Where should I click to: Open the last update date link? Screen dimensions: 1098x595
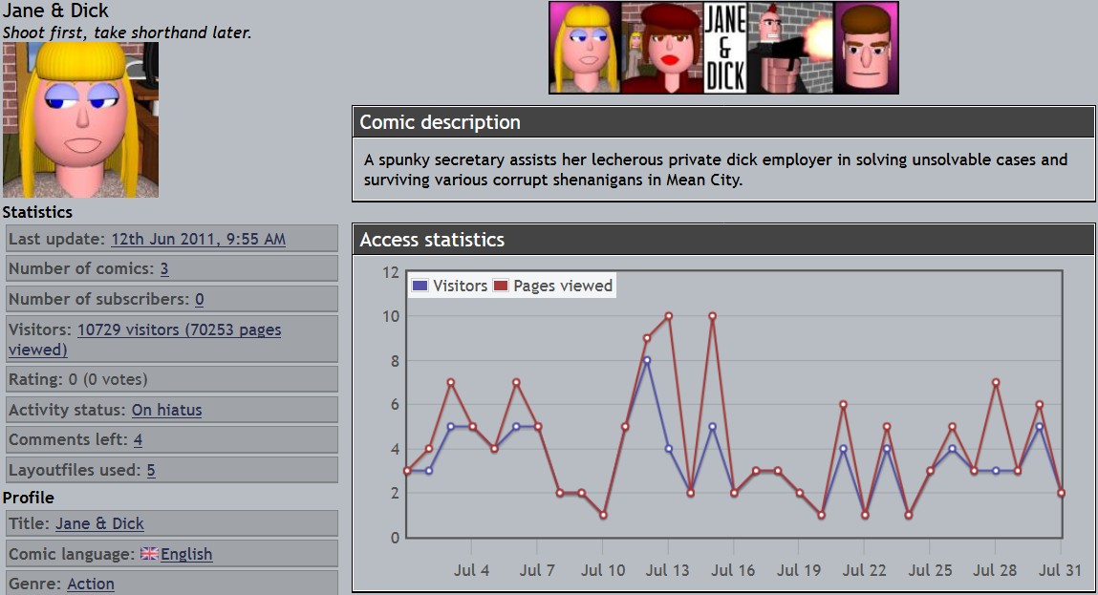click(198, 239)
